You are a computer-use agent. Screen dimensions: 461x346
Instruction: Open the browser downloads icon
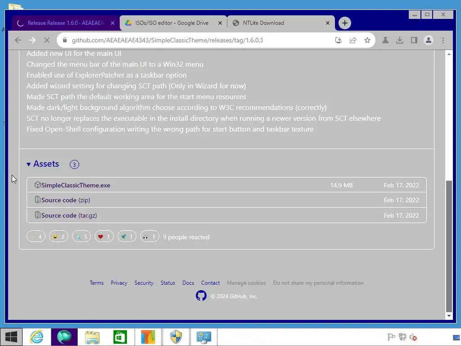[400, 40]
